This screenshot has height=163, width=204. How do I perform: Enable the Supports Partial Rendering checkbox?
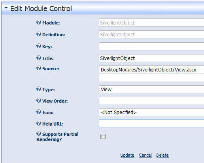103,136
